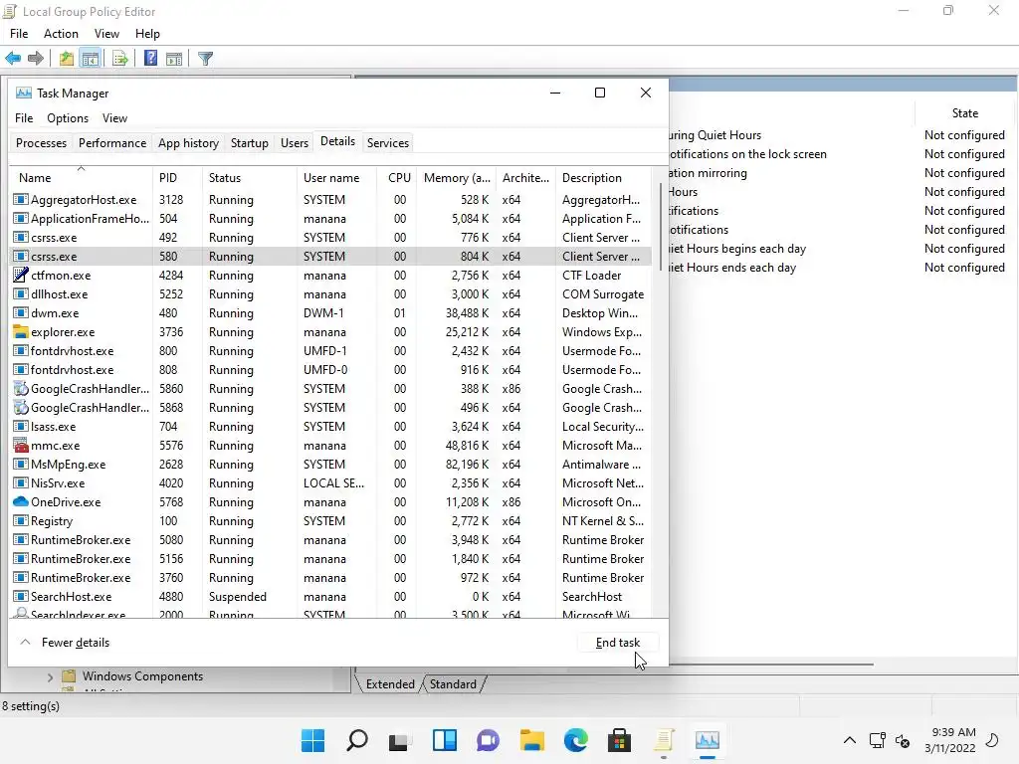
Task: Select the Standard view tab
Action: coord(453,684)
